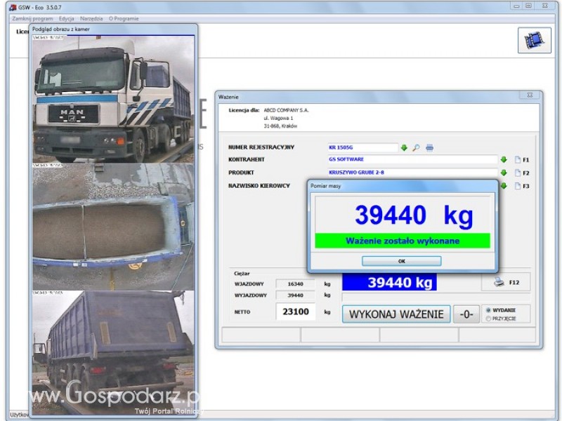Open the Narzędzia menu
Image resolution: width=562 pixels, height=421 pixels.
(x=91, y=18)
